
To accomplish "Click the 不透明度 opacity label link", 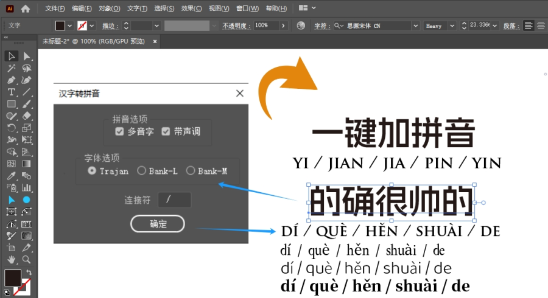I will click(x=236, y=26).
